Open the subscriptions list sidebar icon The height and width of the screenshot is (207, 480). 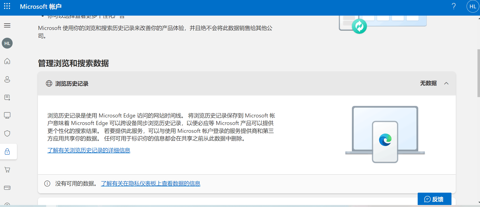click(7, 97)
